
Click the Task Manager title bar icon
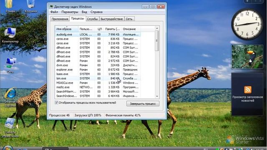51,7
